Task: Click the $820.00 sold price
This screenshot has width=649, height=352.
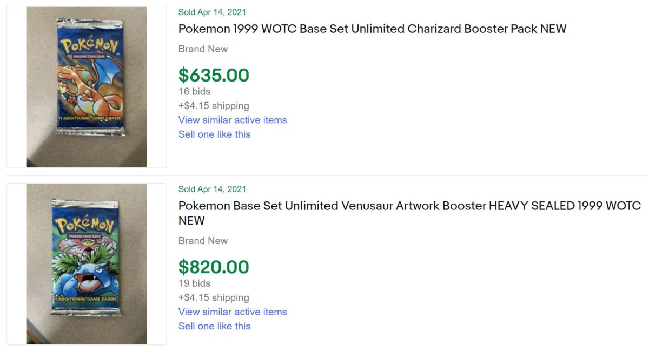Action: click(x=213, y=267)
